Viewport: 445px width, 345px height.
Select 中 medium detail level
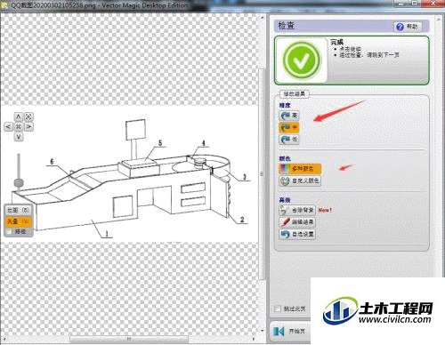289,127
